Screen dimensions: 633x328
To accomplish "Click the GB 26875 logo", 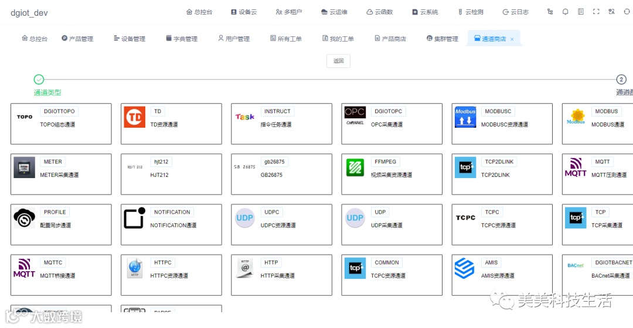I will pos(244,167).
